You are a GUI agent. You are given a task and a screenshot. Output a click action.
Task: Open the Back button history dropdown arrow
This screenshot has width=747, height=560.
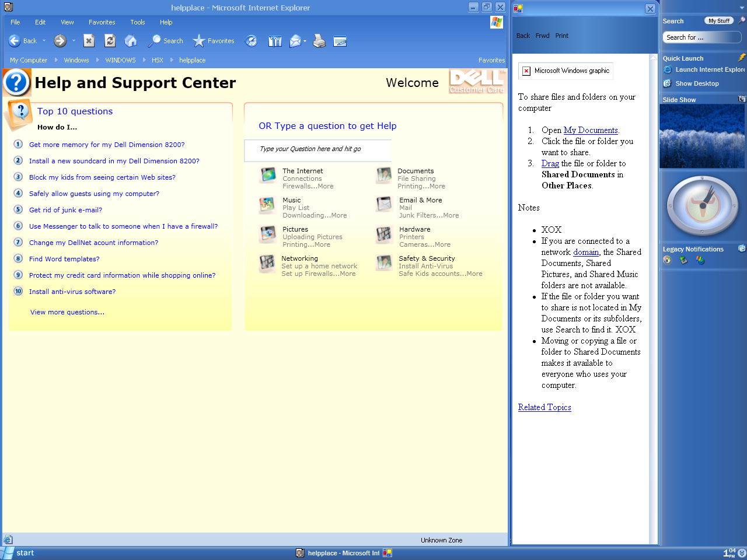point(44,41)
